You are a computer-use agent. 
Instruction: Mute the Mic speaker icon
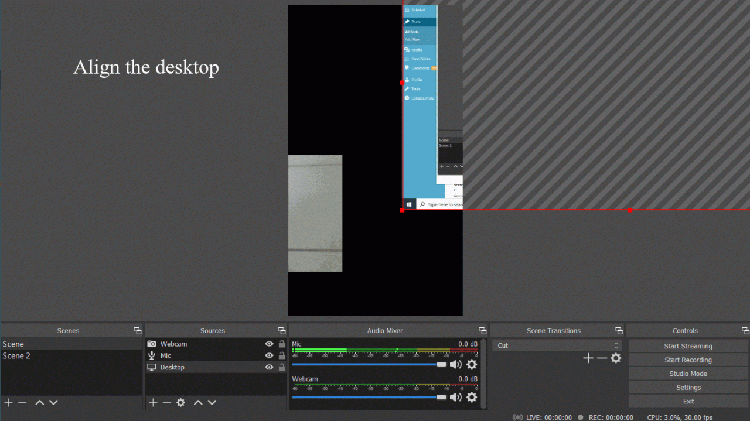(455, 364)
